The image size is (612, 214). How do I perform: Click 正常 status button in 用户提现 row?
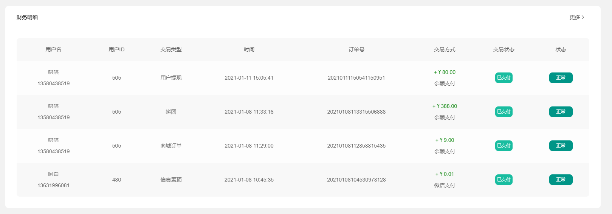click(561, 78)
